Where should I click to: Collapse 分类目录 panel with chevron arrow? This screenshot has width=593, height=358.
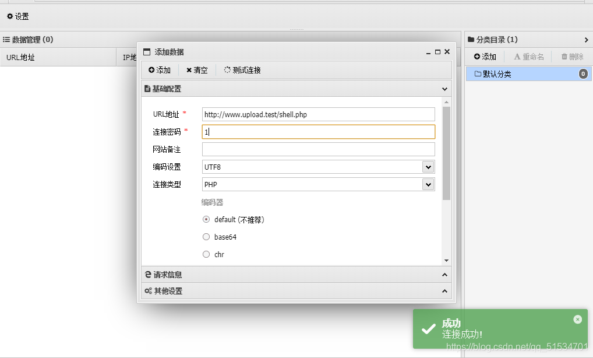pyautogui.click(x=586, y=40)
